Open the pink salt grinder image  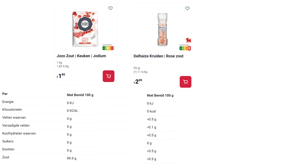[163, 29]
